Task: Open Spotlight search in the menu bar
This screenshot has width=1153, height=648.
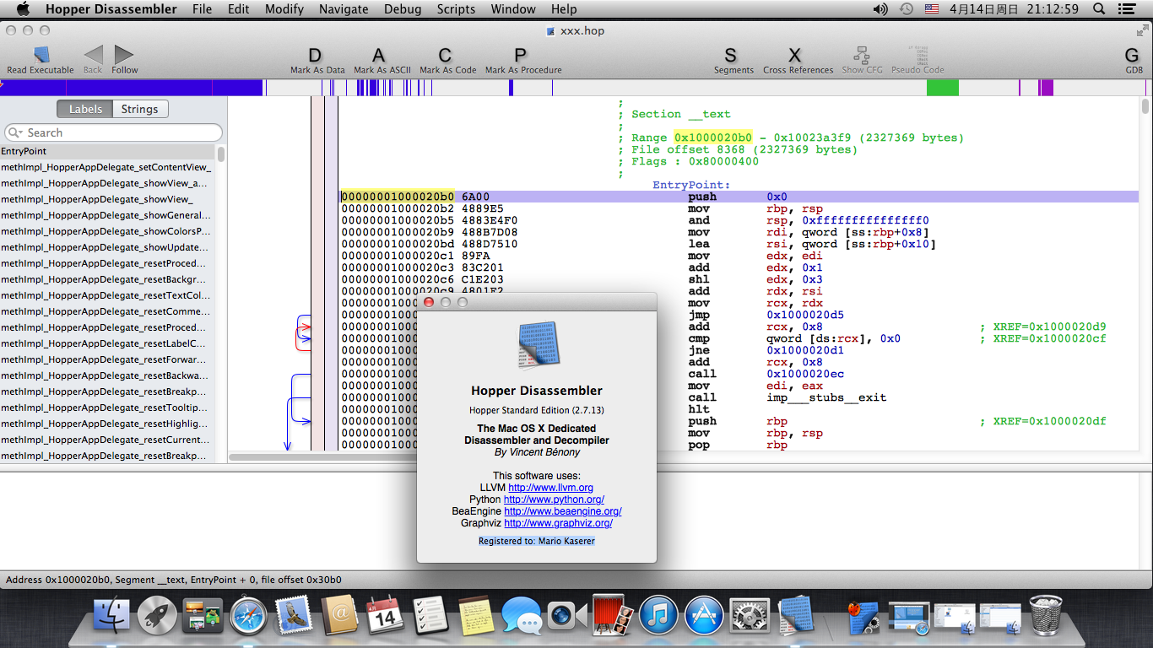Action: pos(1099,9)
